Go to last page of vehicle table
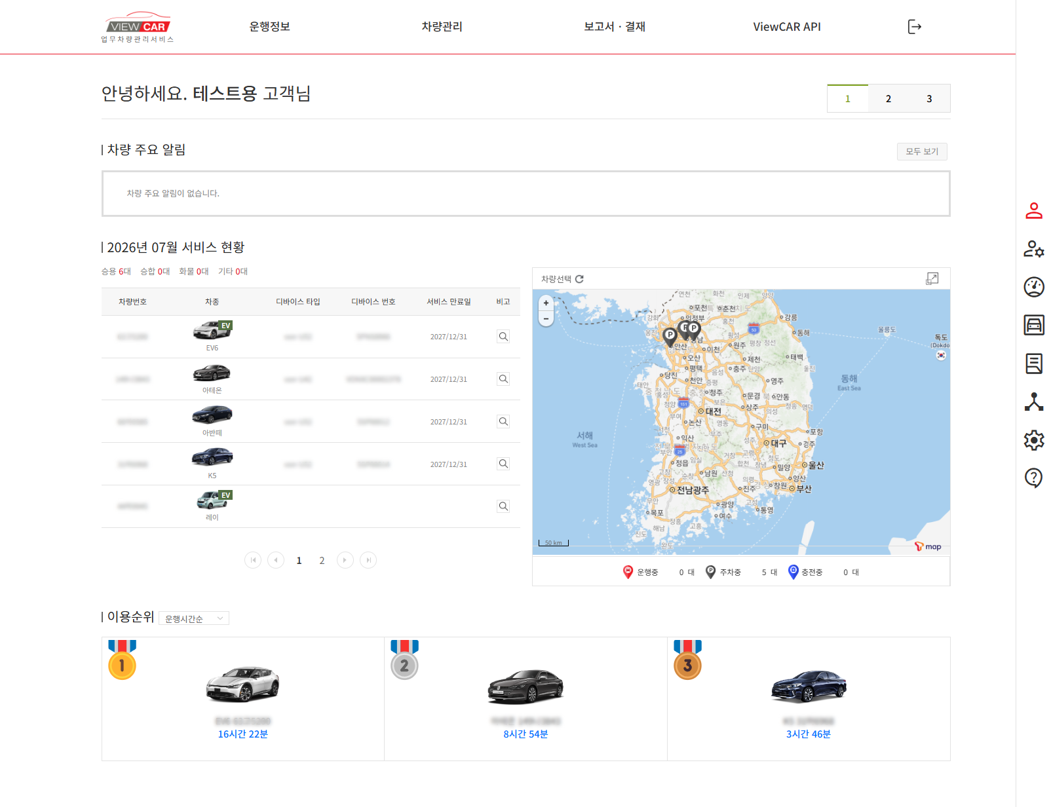This screenshot has height=807, width=1051. pos(368,560)
